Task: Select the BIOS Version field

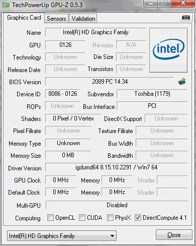Action: pyautogui.click(x=110, y=82)
